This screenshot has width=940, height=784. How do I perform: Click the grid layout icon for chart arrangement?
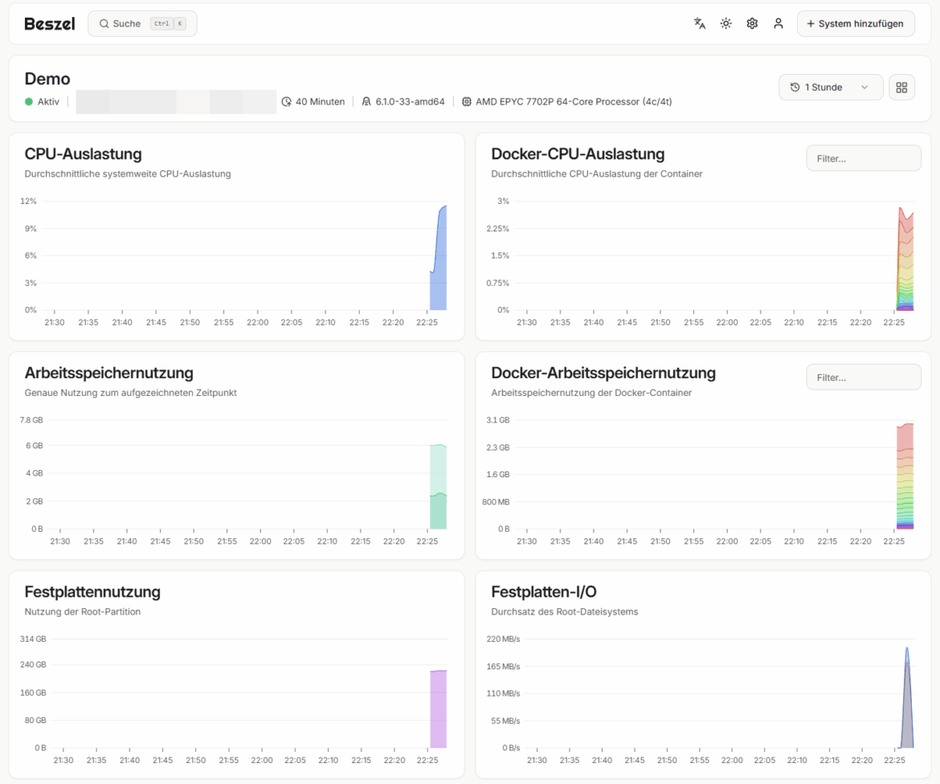click(x=901, y=87)
